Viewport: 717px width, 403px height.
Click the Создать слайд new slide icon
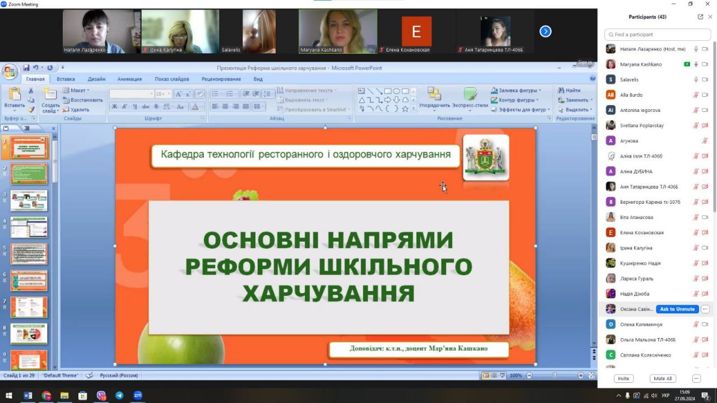[x=50, y=96]
